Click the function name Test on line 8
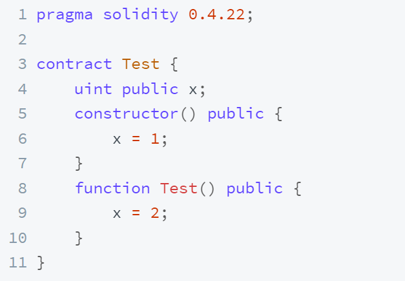Image resolution: width=405 pixels, height=281 pixels. click(178, 188)
